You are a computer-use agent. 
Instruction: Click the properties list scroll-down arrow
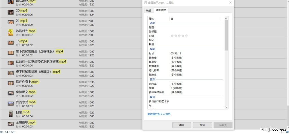point(226,107)
